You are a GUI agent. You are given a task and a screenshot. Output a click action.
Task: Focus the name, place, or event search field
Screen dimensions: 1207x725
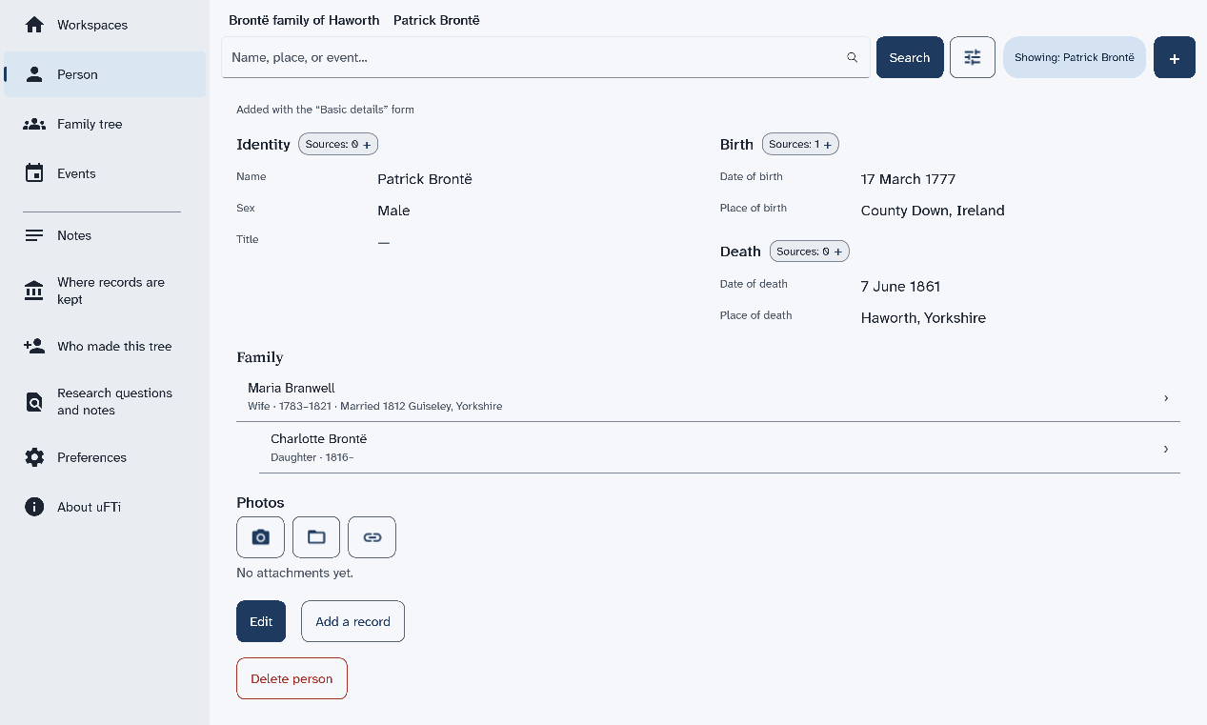546,57
